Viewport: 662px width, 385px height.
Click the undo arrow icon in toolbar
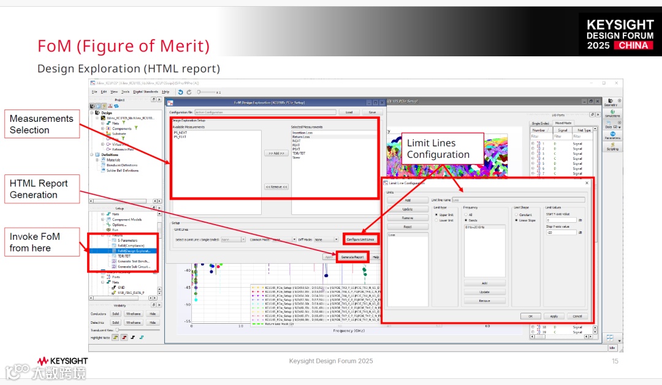tap(181, 92)
